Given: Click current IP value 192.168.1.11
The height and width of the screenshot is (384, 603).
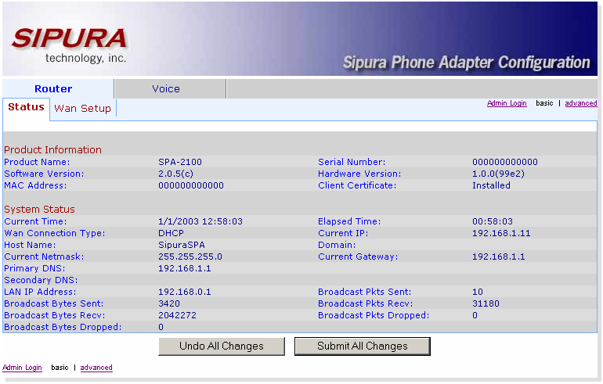Looking at the screenshot, I should [501, 234].
